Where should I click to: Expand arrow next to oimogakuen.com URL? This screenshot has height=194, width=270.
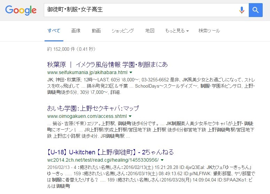pyautogui.click(x=130, y=116)
